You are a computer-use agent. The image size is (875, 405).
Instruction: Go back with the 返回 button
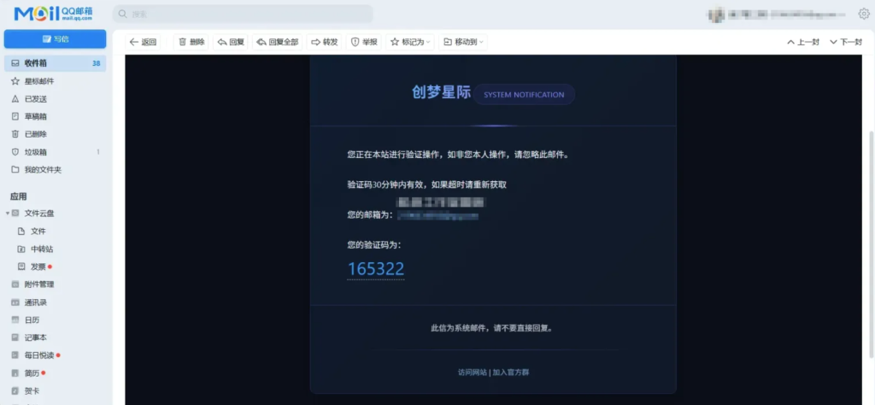point(143,42)
